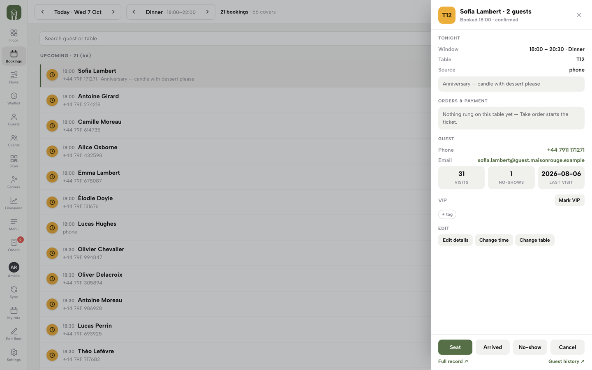The image size is (592, 370).
Task: Select the Théo Lefèvre booking row
Action: pos(235,355)
